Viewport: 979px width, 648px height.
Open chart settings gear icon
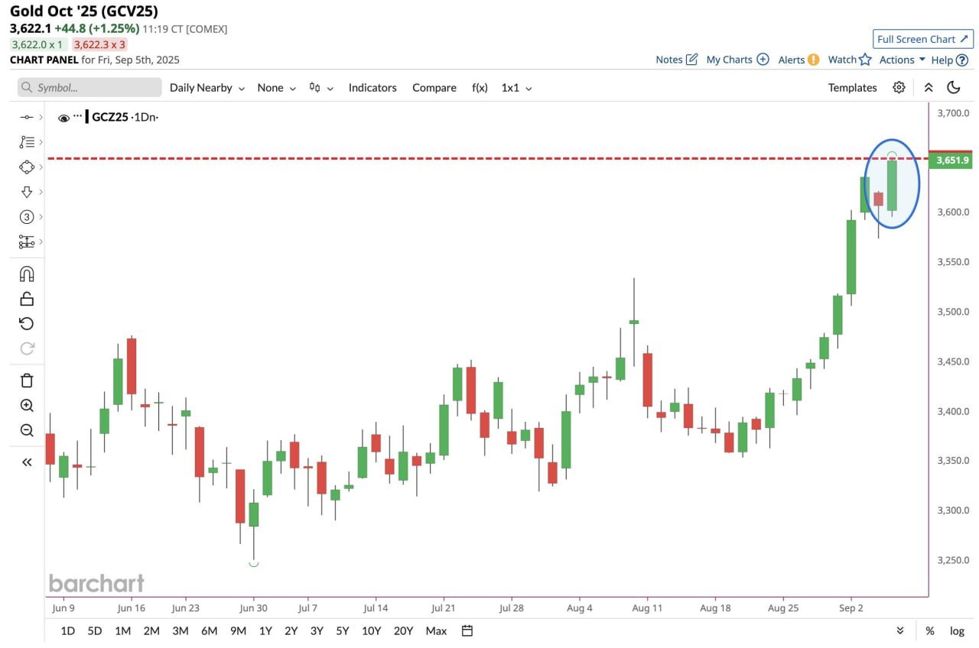(x=899, y=88)
